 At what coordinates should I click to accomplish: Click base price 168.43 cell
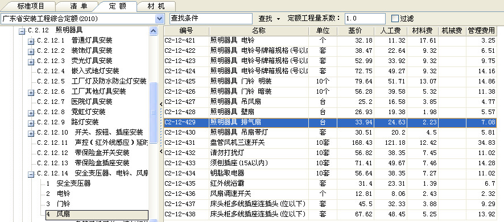coord(356,143)
